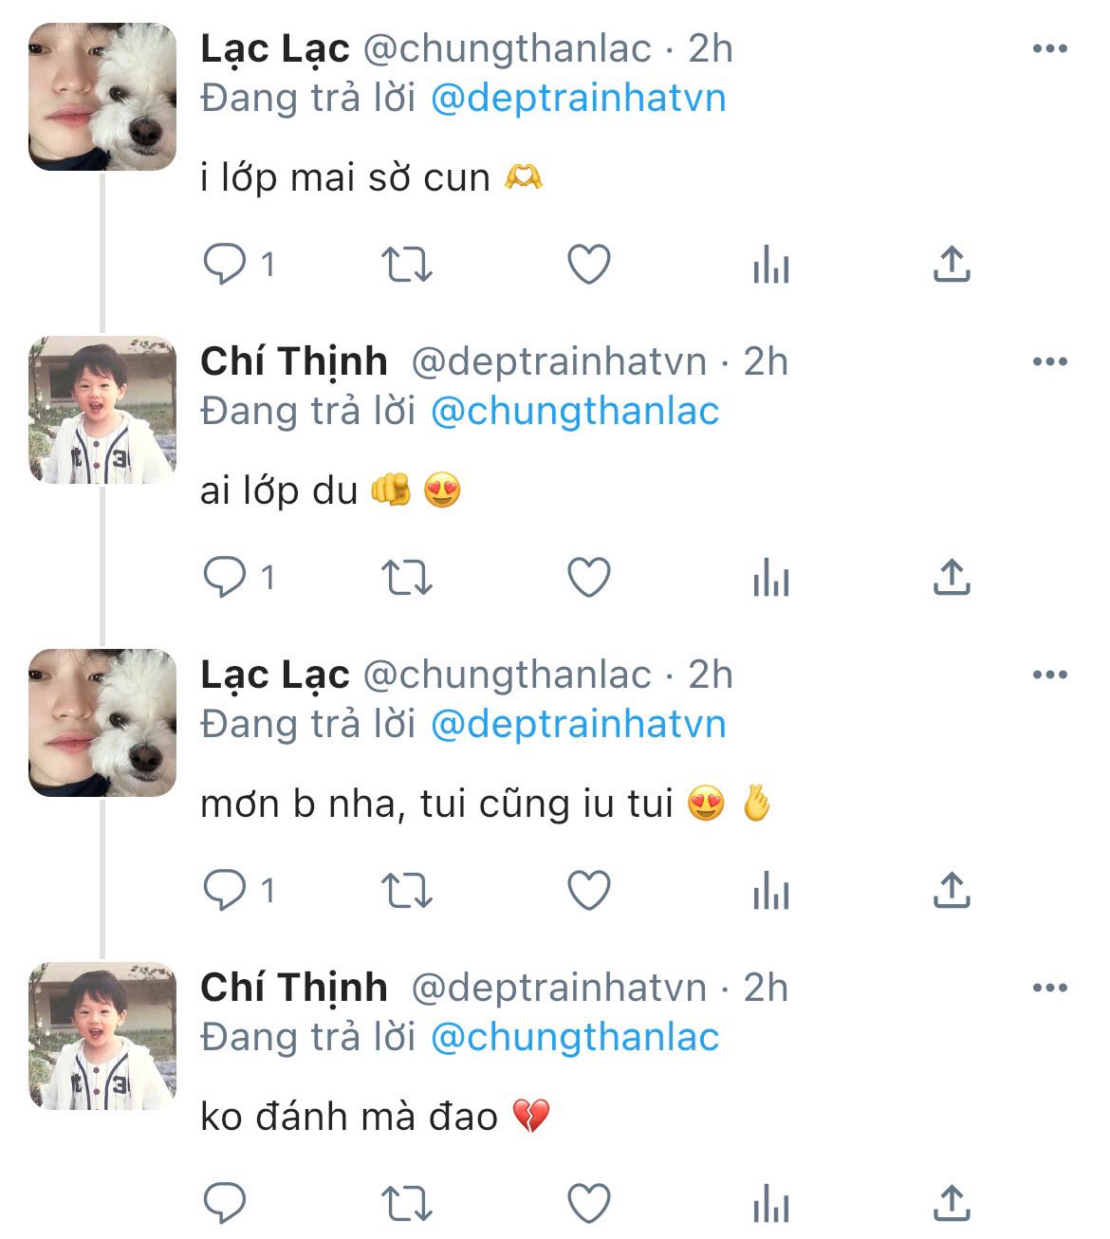
Task: Open Lạc Lạc's profile picture on first tweet
Action: 102,97
